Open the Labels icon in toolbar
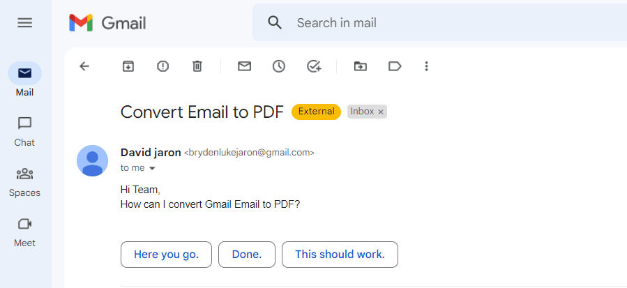The width and height of the screenshot is (627, 288). coord(395,66)
